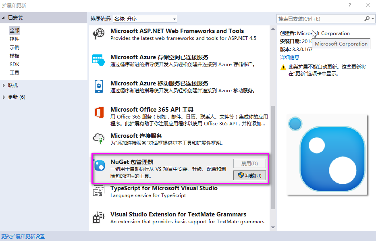
Task: Click the TextMate Grammars extension icon
Action: tap(99, 218)
